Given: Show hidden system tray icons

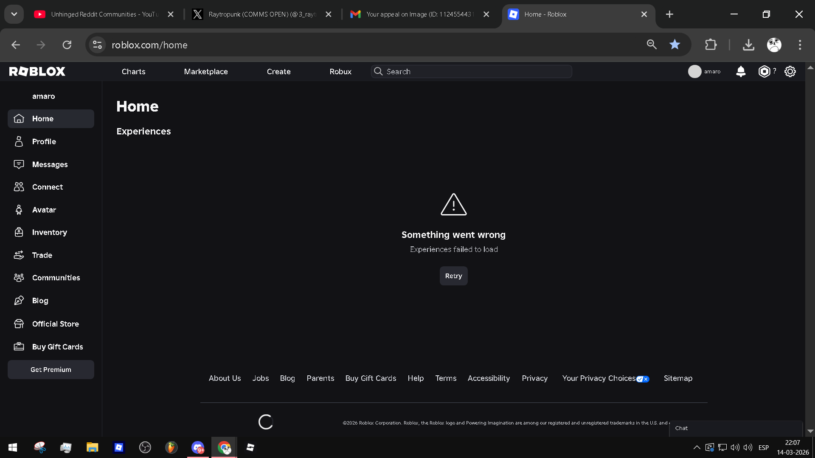Looking at the screenshot, I should coord(697,447).
